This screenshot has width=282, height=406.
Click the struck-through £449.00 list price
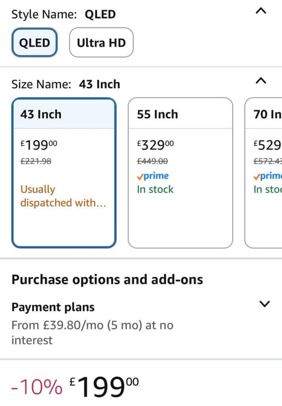[152, 161]
